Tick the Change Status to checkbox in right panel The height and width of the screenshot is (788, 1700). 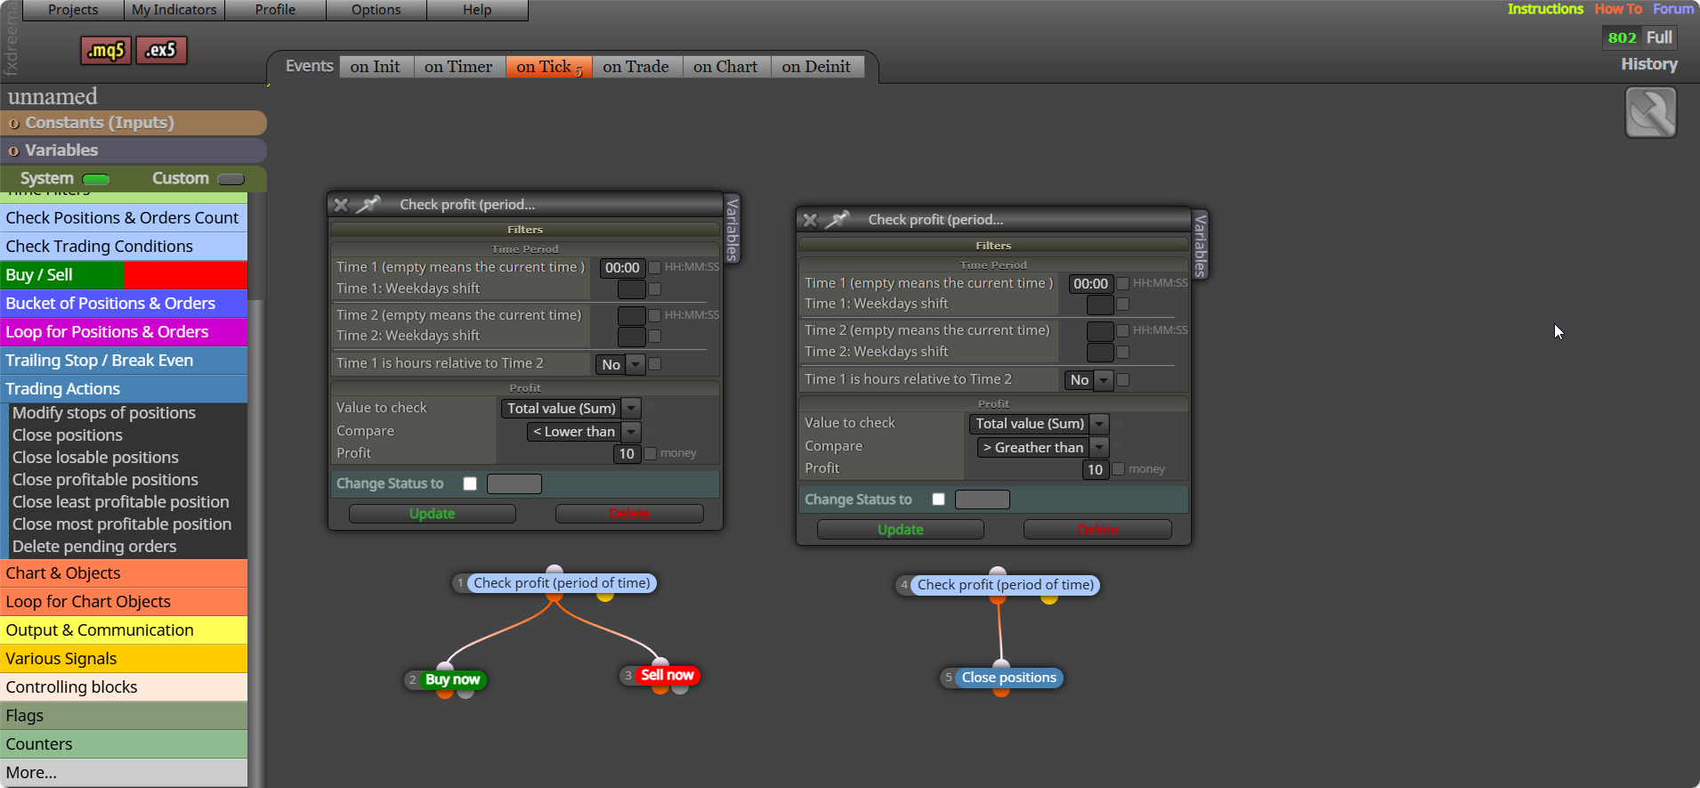coord(938,500)
